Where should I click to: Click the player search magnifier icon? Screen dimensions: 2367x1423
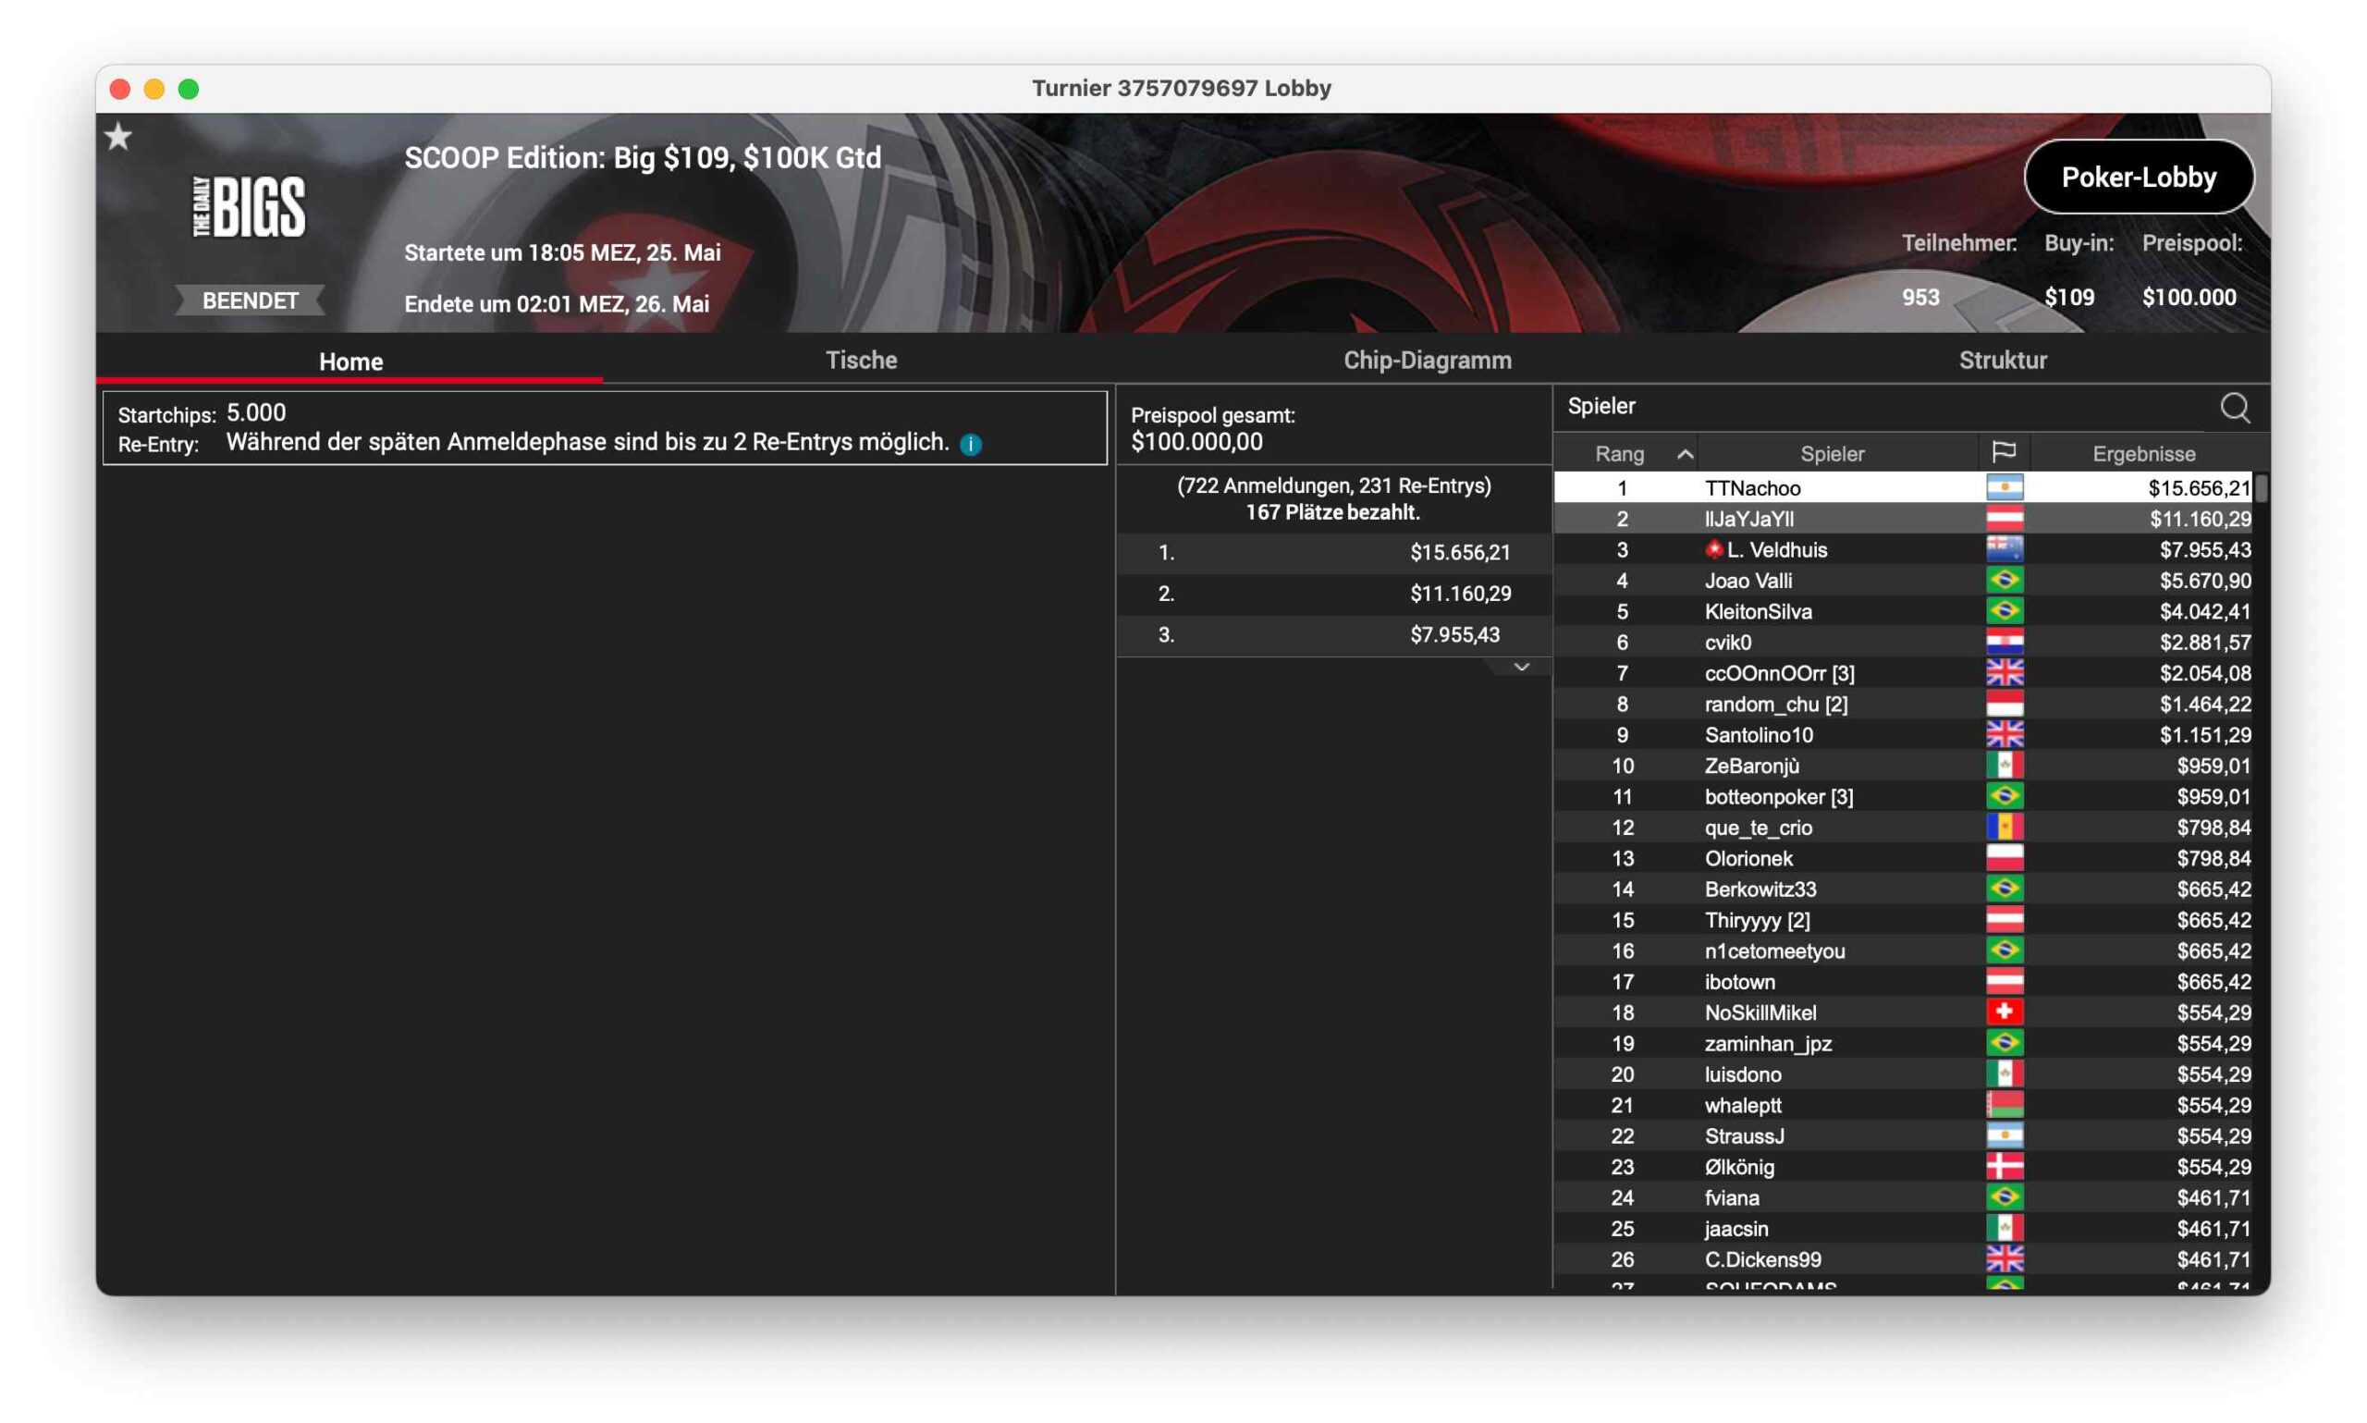[x=2233, y=408]
